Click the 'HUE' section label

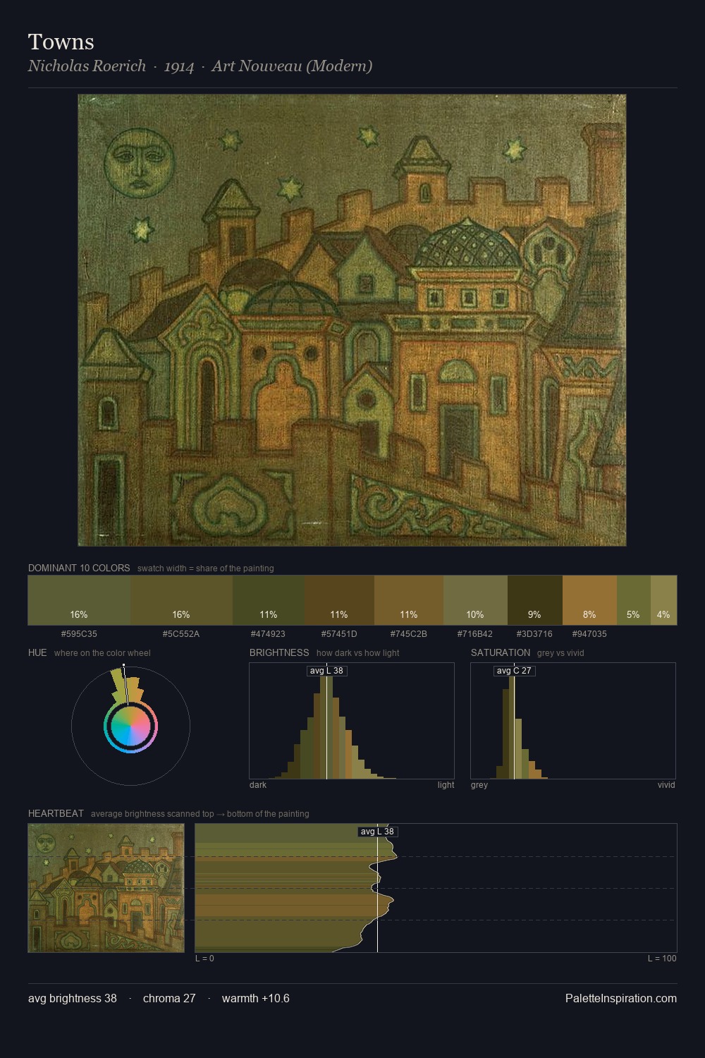point(37,652)
